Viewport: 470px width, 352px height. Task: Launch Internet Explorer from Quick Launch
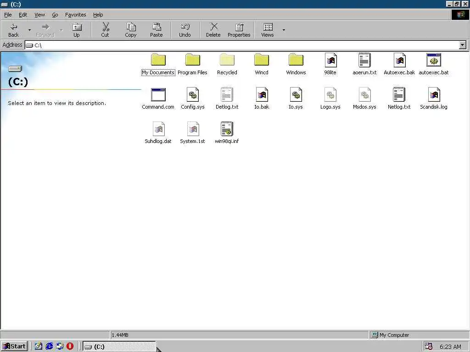(x=49, y=346)
